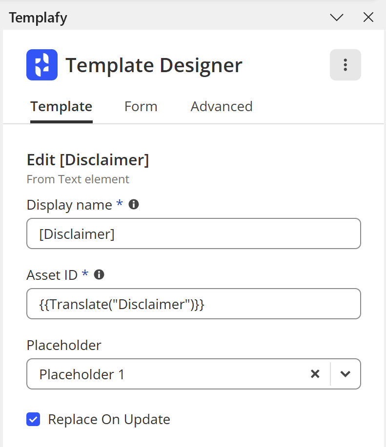Click the Templafy logo icon
The image size is (386, 447).
click(x=42, y=65)
